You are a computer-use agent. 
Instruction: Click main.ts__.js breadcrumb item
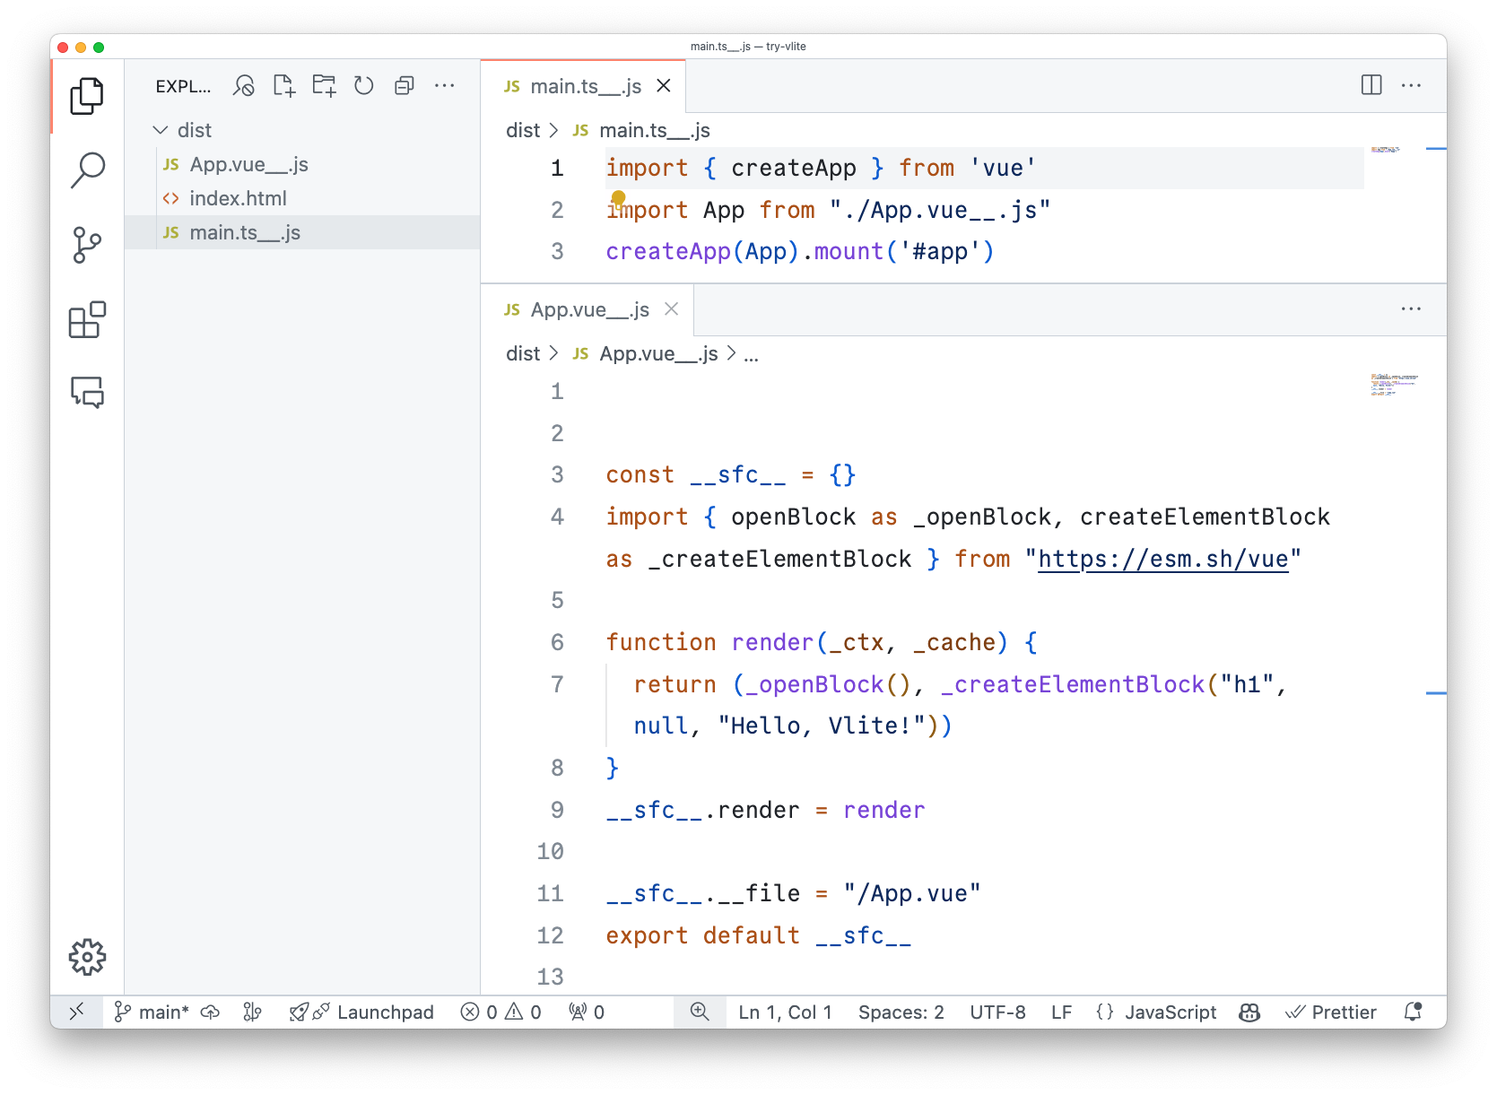[x=640, y=130]
